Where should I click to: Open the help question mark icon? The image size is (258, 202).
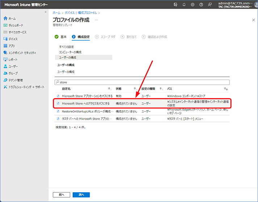[x=201, y=5]
